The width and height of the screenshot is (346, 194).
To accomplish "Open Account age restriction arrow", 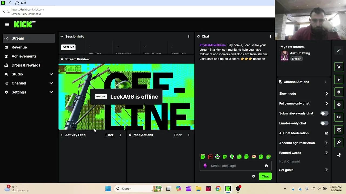I will tap(327, 143).
